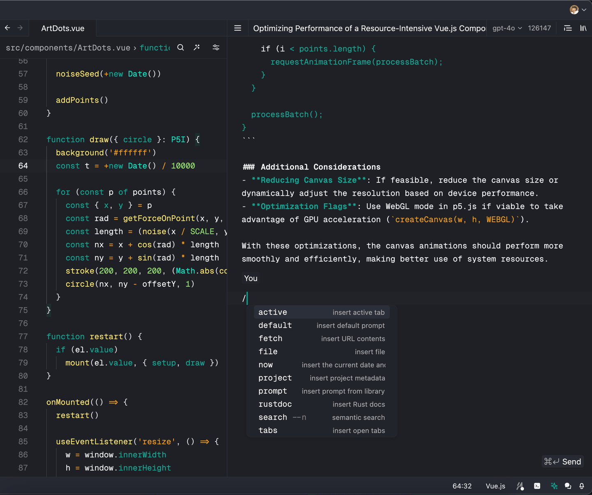Viewport: 592px width, 495px height.
Task: Choose the search slash command
Action: tap(321, 417)
